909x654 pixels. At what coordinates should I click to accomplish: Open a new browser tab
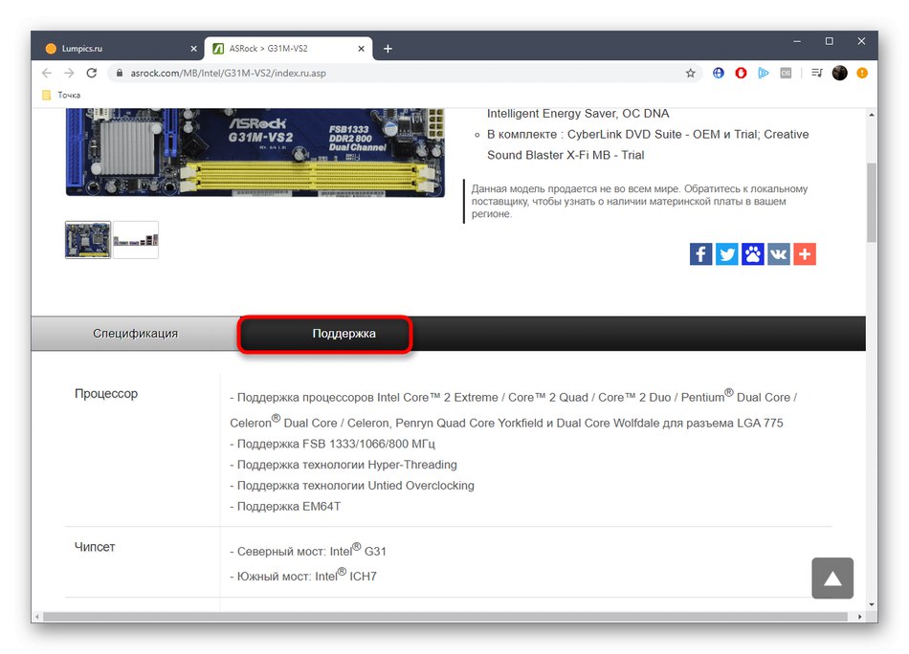coord(388,49)
